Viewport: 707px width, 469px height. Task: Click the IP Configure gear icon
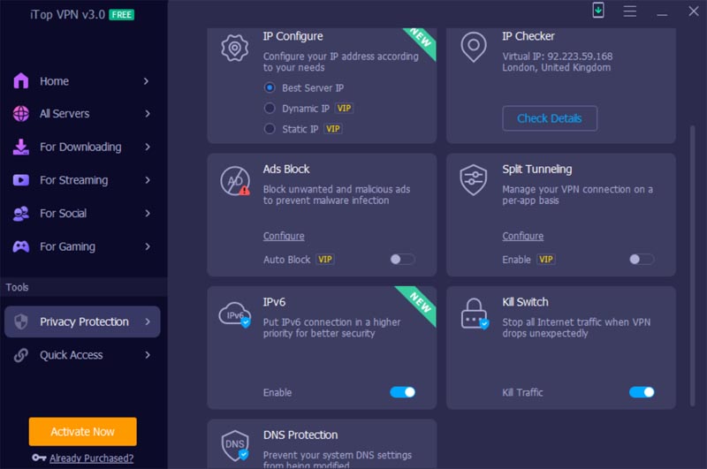(234, 48)
